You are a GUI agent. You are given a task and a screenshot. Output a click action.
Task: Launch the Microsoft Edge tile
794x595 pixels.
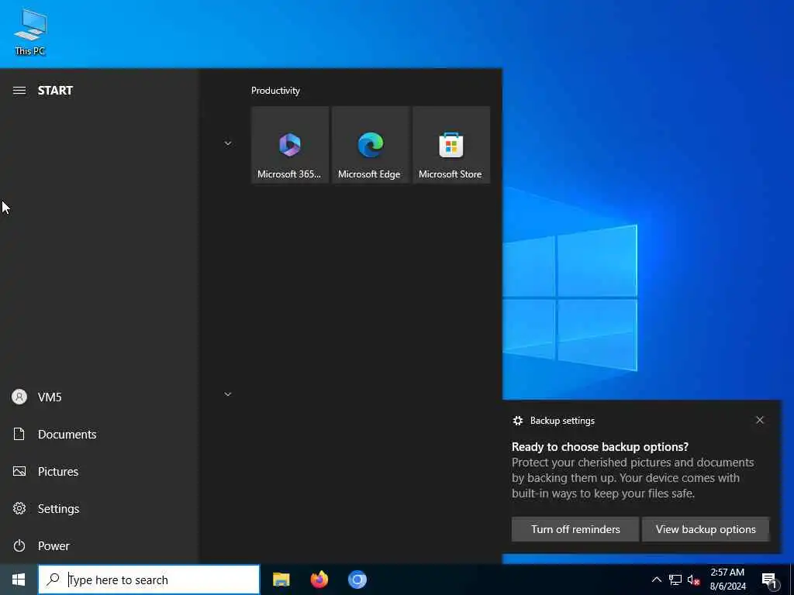[370, 145]
